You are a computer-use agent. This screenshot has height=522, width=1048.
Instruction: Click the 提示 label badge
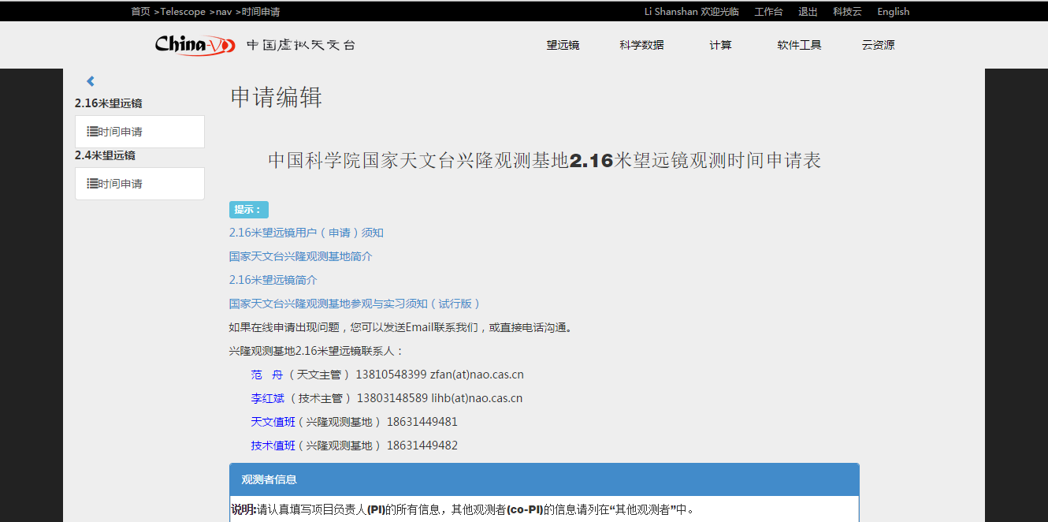click(248, 210)
